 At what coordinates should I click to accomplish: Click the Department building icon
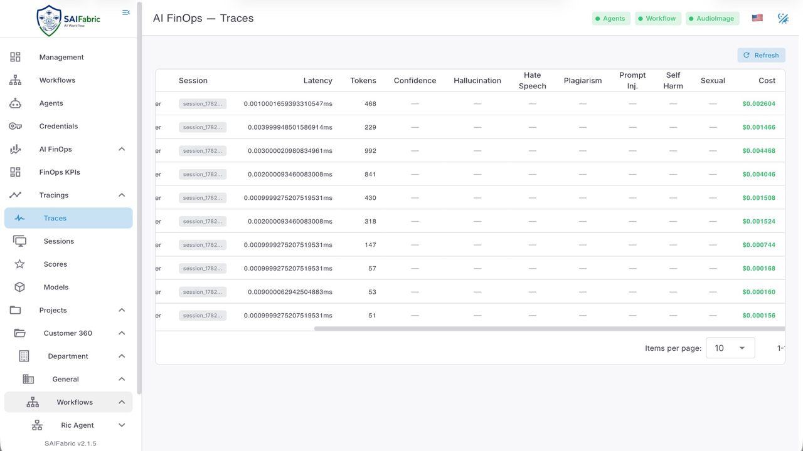click(24, 356)
